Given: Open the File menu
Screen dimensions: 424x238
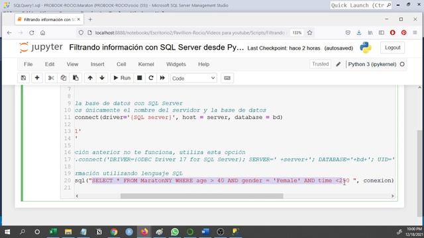Looking at the screenshot, I should (28, 64).
